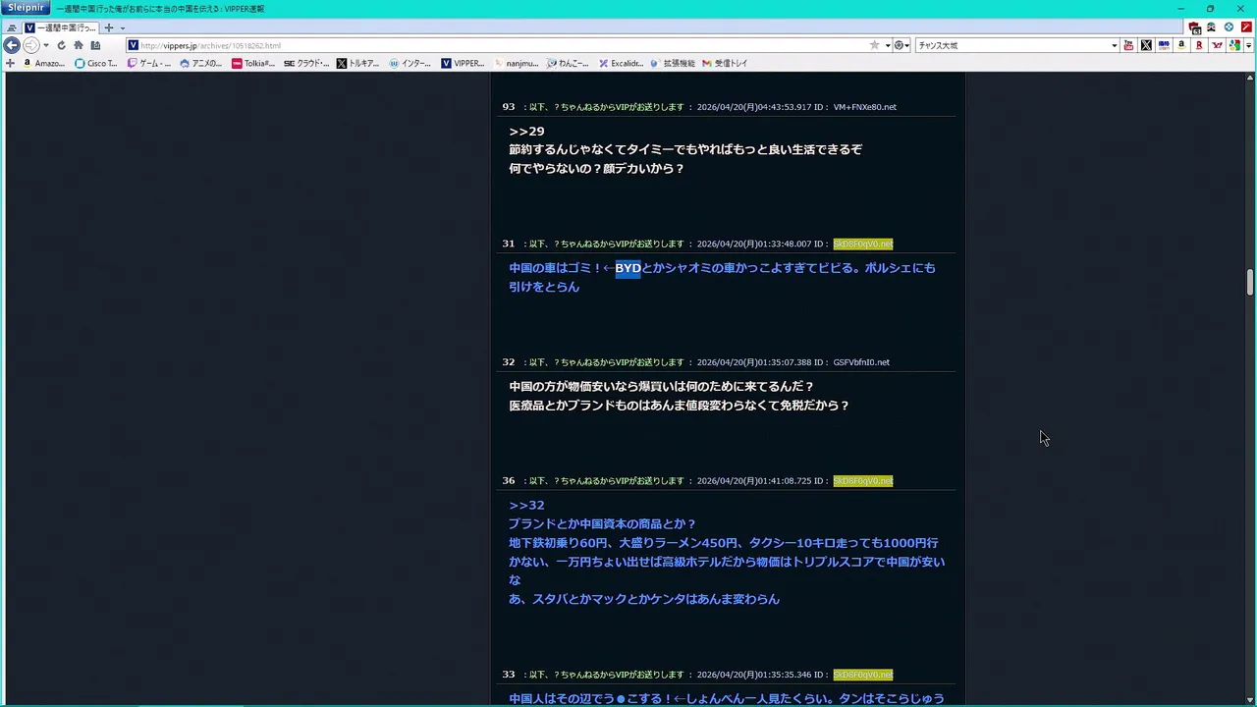1257x707 pixels.
Task: Open the Cisco bookmark
Action: click(96, 63)
